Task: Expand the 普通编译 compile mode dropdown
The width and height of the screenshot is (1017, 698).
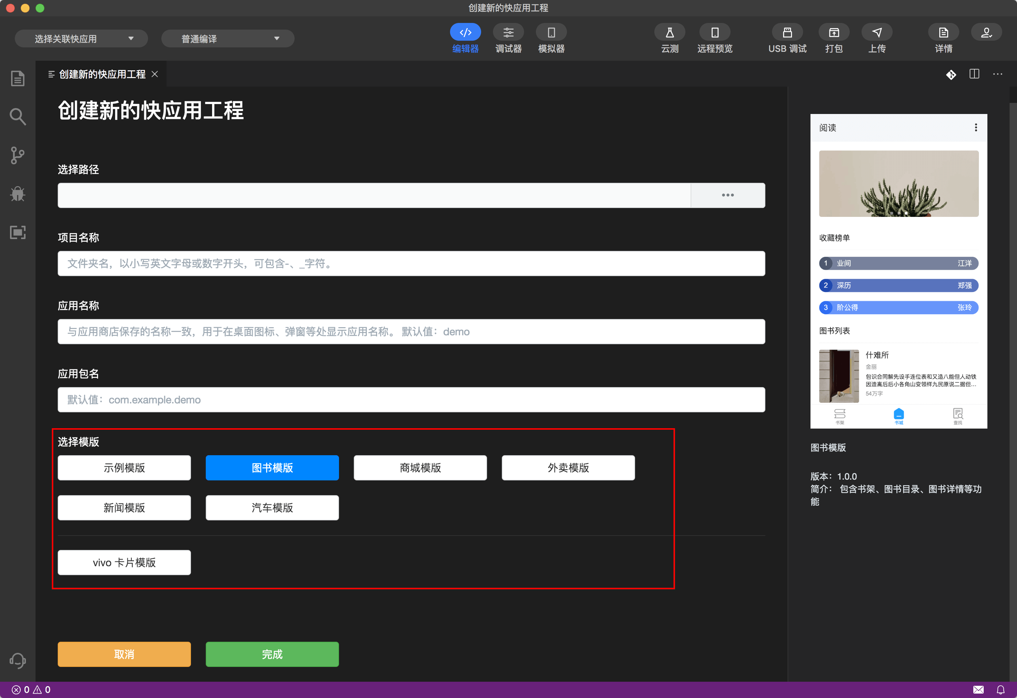Action: 228,38
